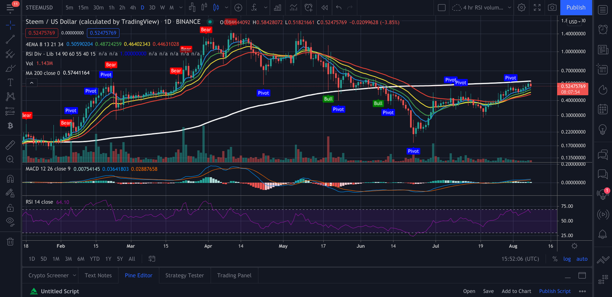The width and height of the screenshot is (612, 297).
Task: Remove drawings using the trash icon
Action: [10, 242]
